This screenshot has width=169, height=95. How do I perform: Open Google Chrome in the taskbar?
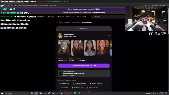click(x=36, y=93)
